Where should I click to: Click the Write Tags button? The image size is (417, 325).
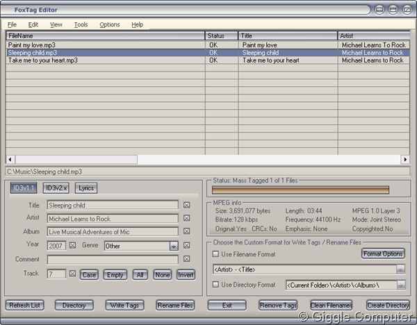click(124, 306)
